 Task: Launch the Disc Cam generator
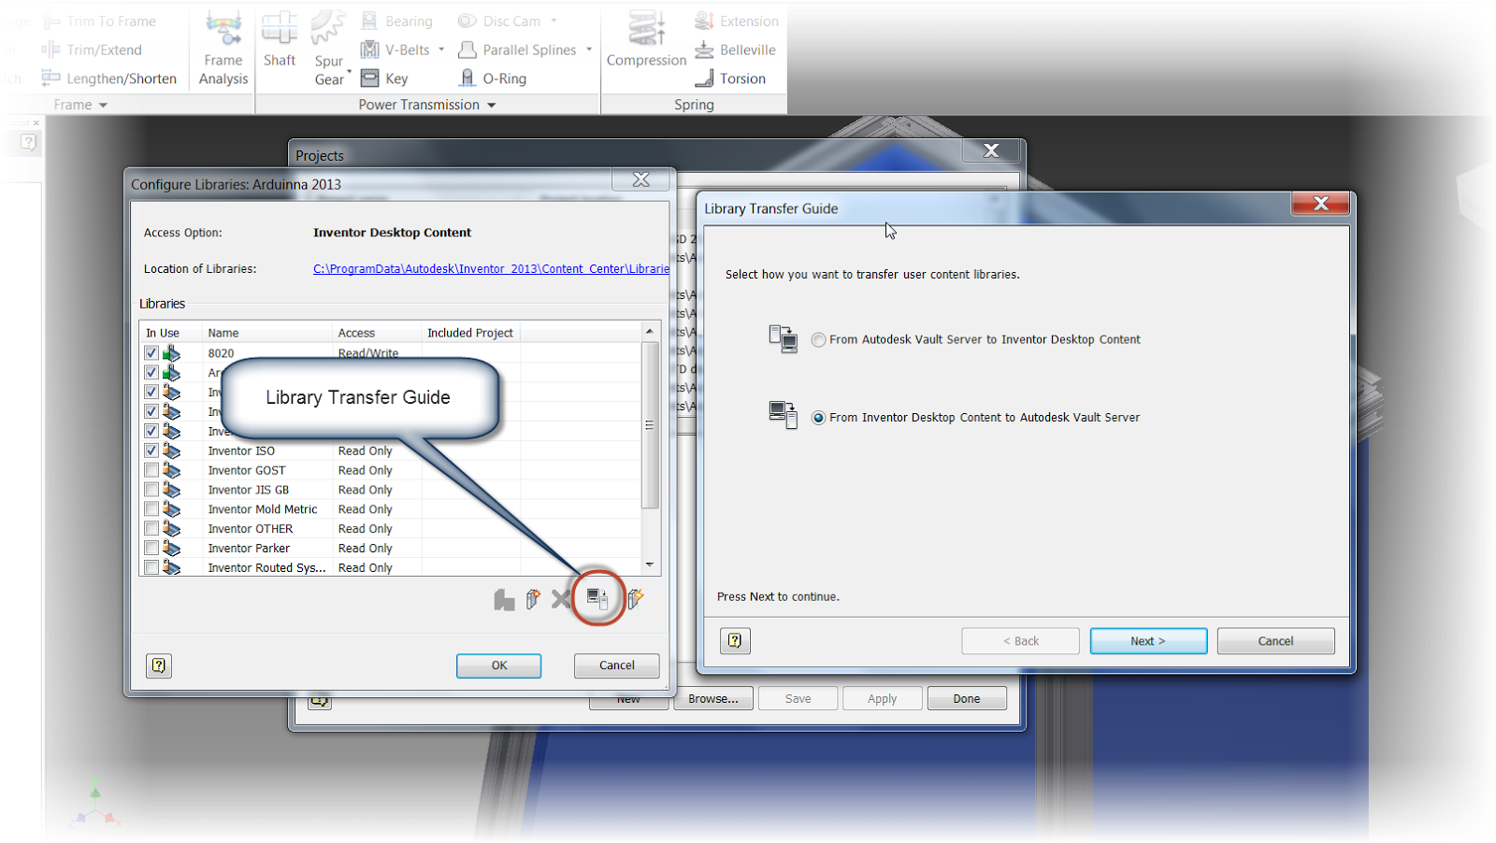click(x=499, y=21)
